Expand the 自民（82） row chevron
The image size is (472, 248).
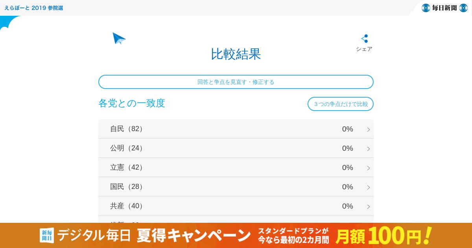coord(368,130)
